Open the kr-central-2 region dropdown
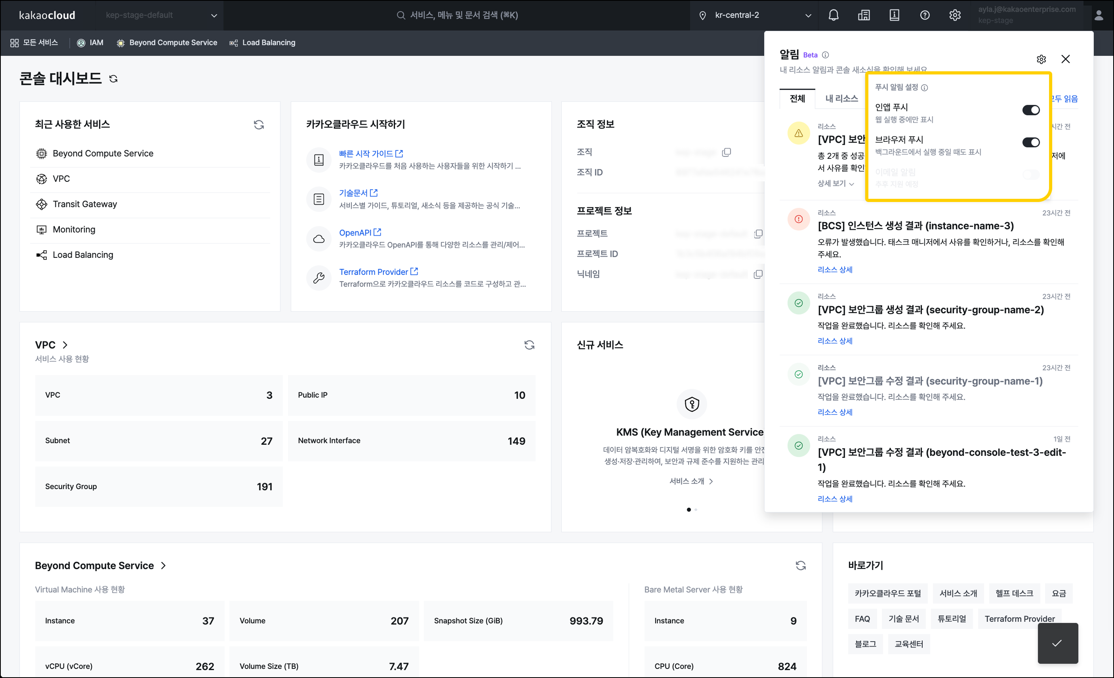Image resolution: width=1114 pixels, height=678 pixels. [755, 15]
